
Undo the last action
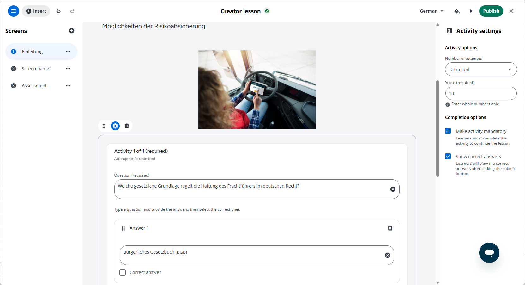[58, 11]
